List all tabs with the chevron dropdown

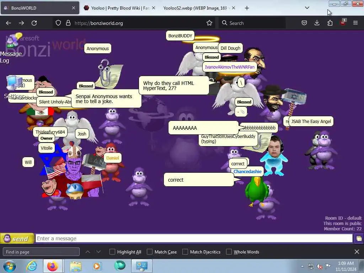coord(307,8)
